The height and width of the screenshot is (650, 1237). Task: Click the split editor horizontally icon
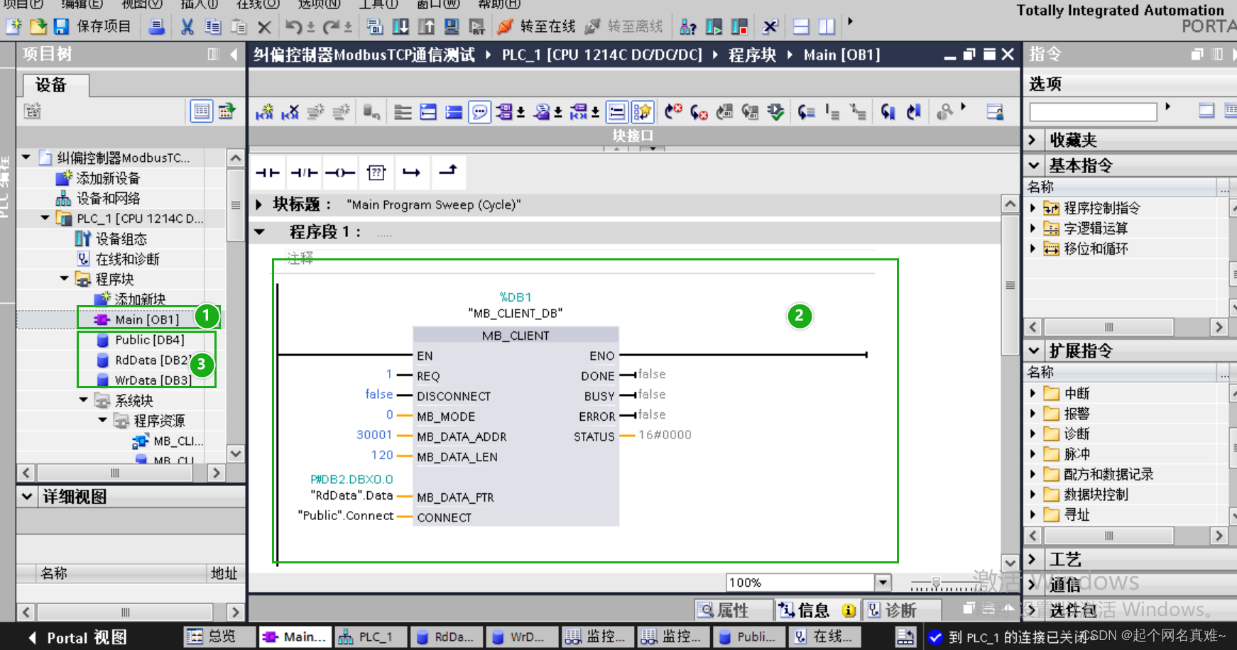pyautogui.click(x=801, y=27)
